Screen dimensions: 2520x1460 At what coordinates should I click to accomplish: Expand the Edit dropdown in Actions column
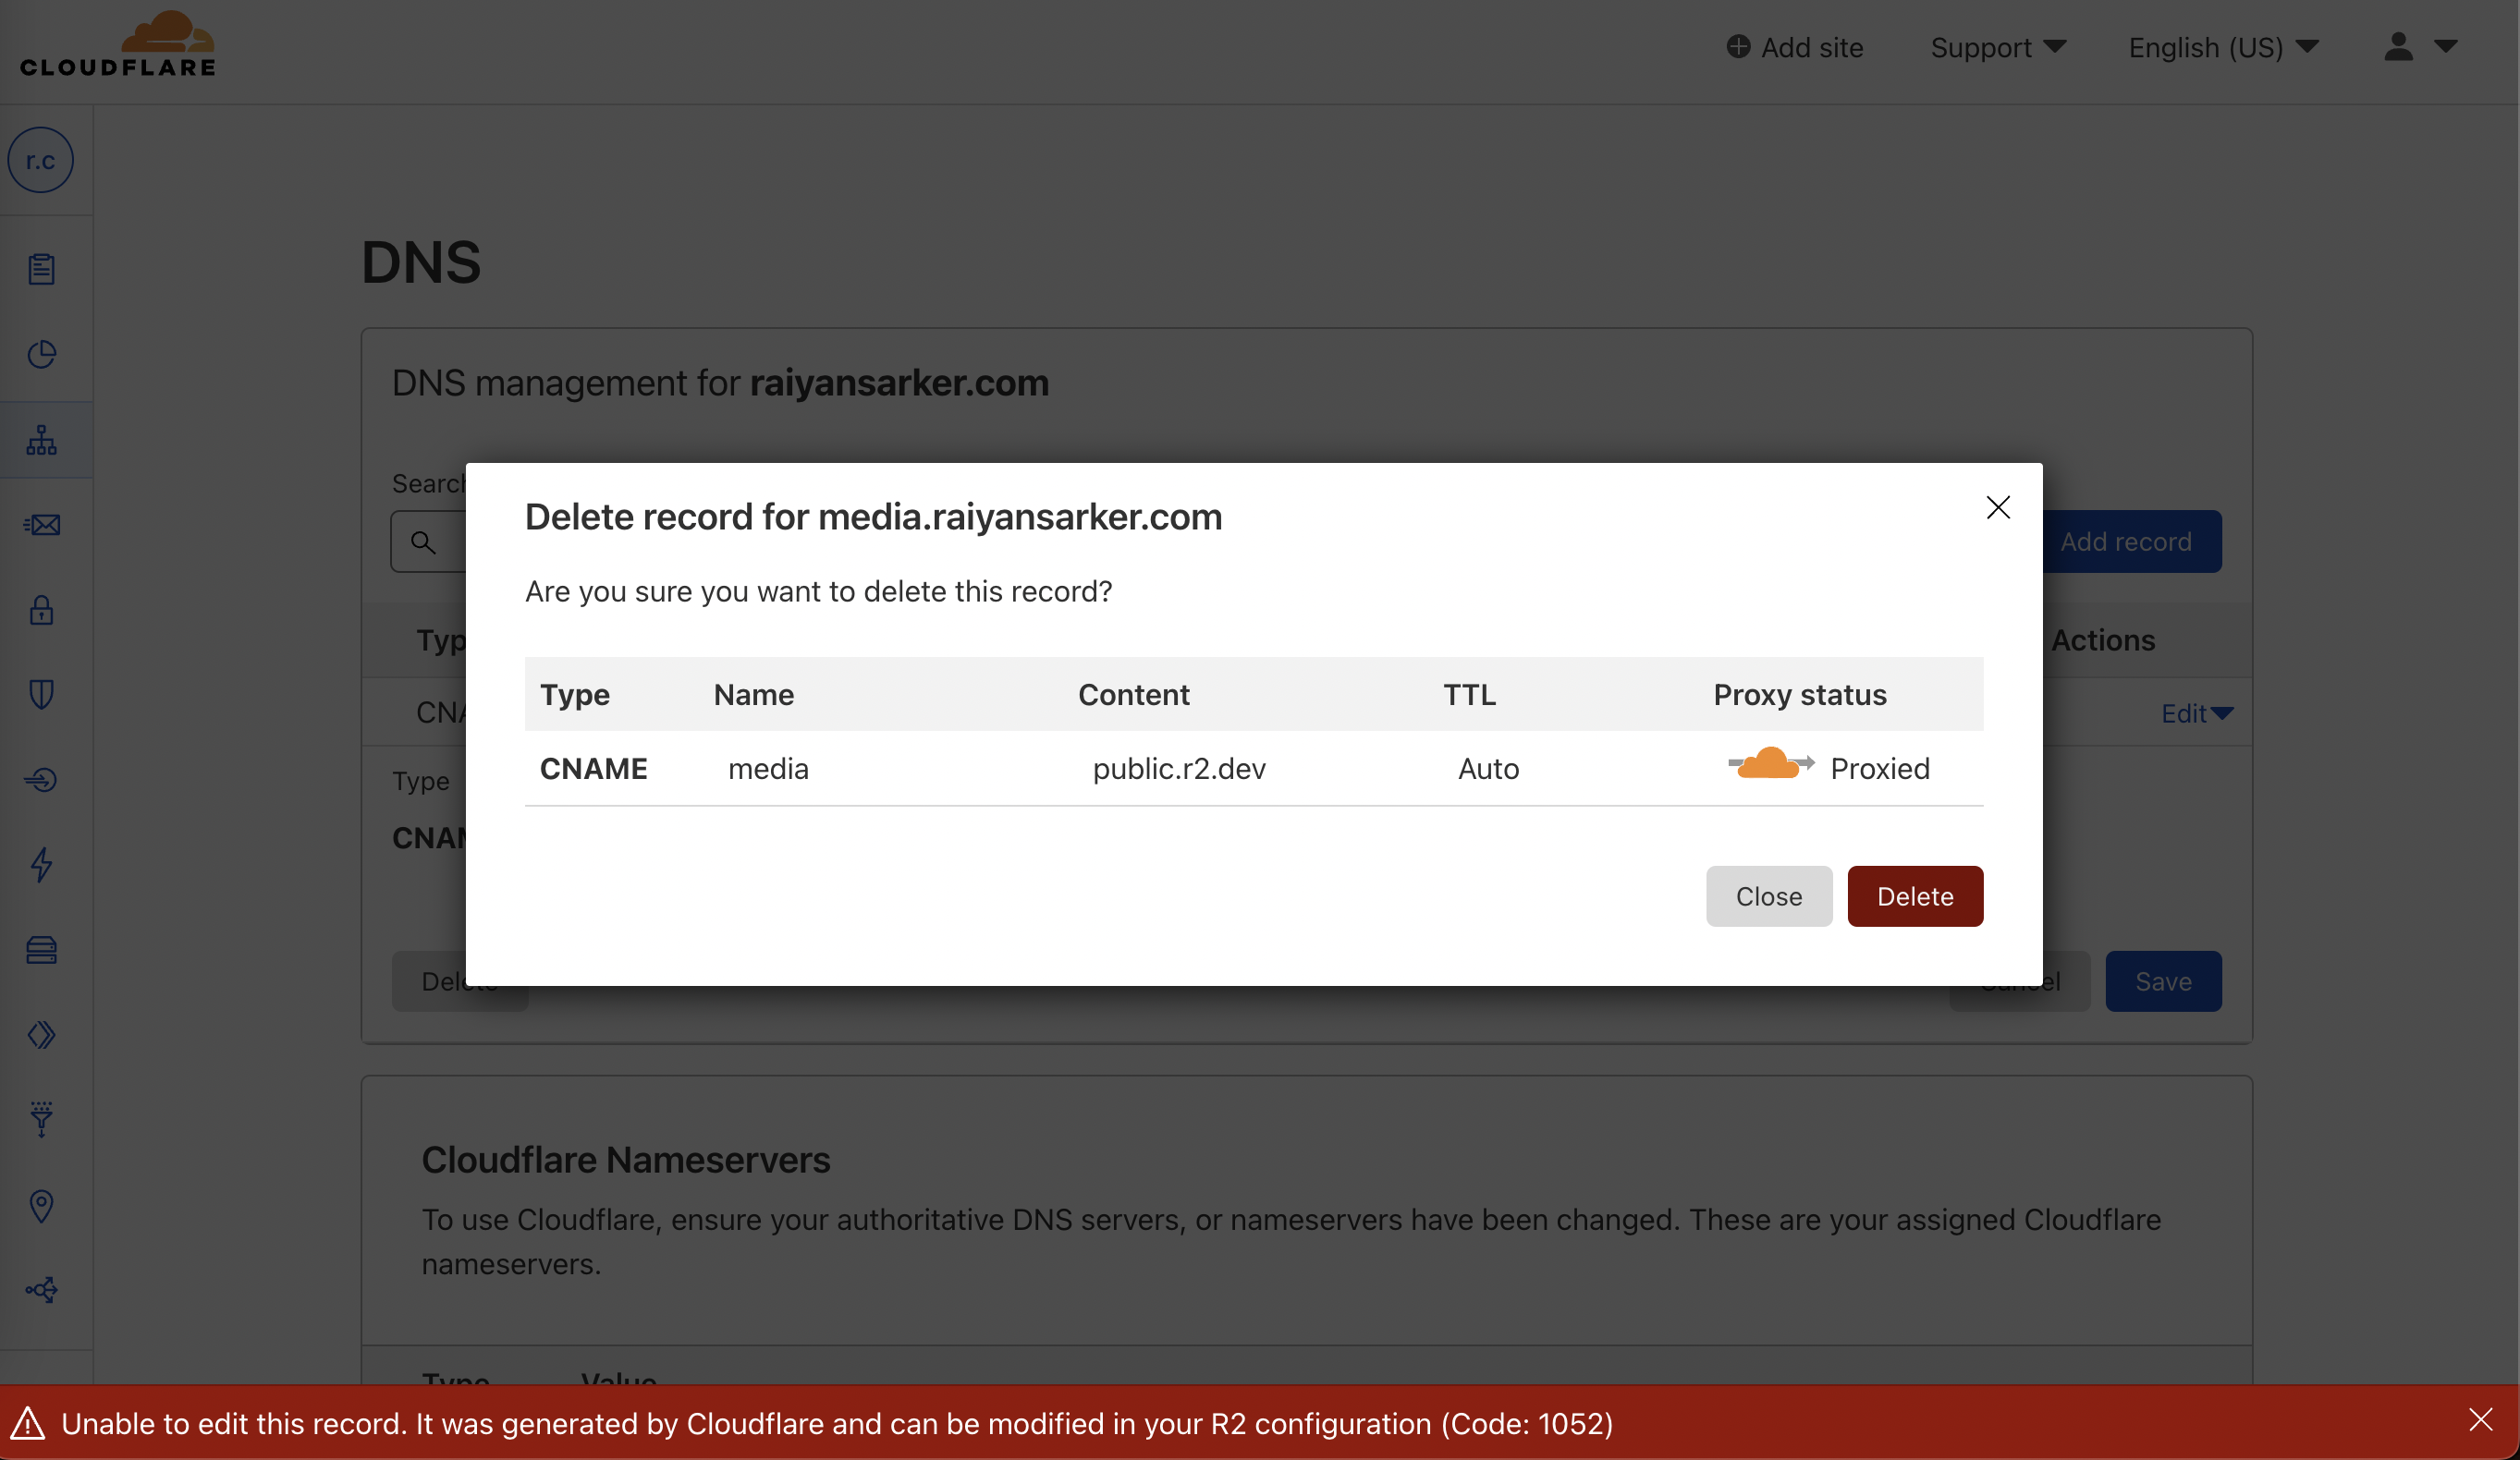[2194, 712]
